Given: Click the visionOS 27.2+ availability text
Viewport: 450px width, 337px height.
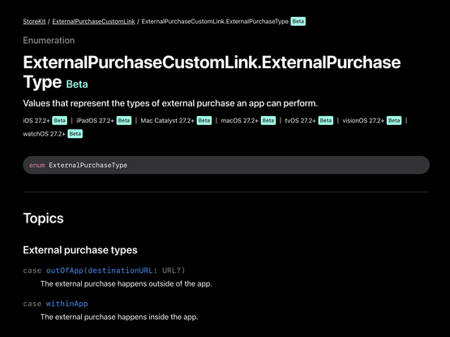Looking at the screenshot, I should pyautogui.click(x=363, y=120).
